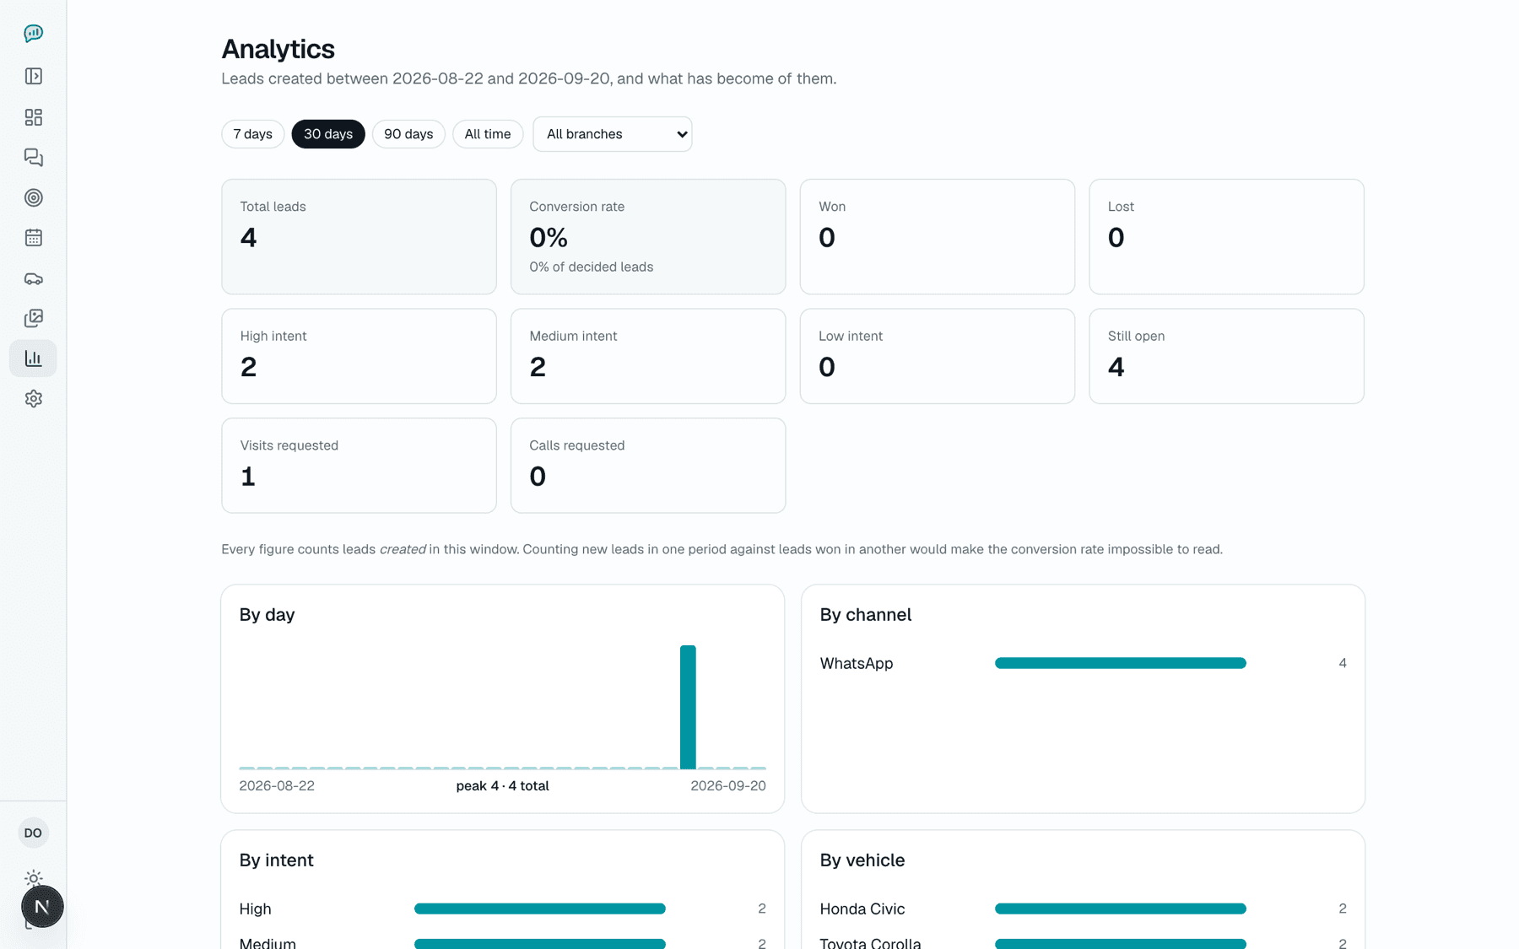The width and height of the screenshot is (1519, 949).
Task: Open the All branches dropdown
Action: (x=613, y=134)
